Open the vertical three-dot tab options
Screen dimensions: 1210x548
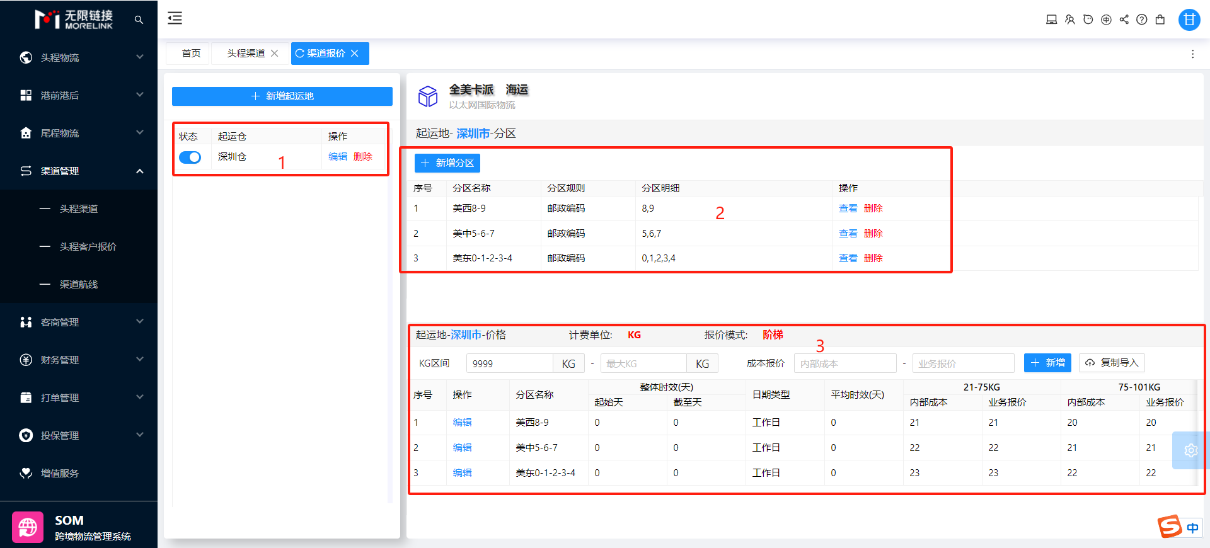tap(1192, 54)
